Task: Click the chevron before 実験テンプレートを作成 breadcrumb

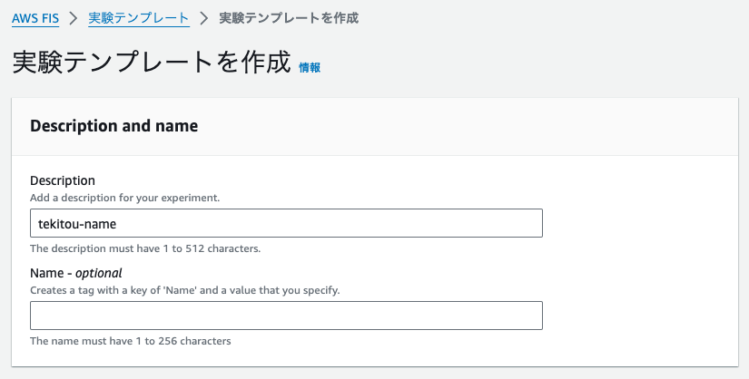Action: pos(204,19)
